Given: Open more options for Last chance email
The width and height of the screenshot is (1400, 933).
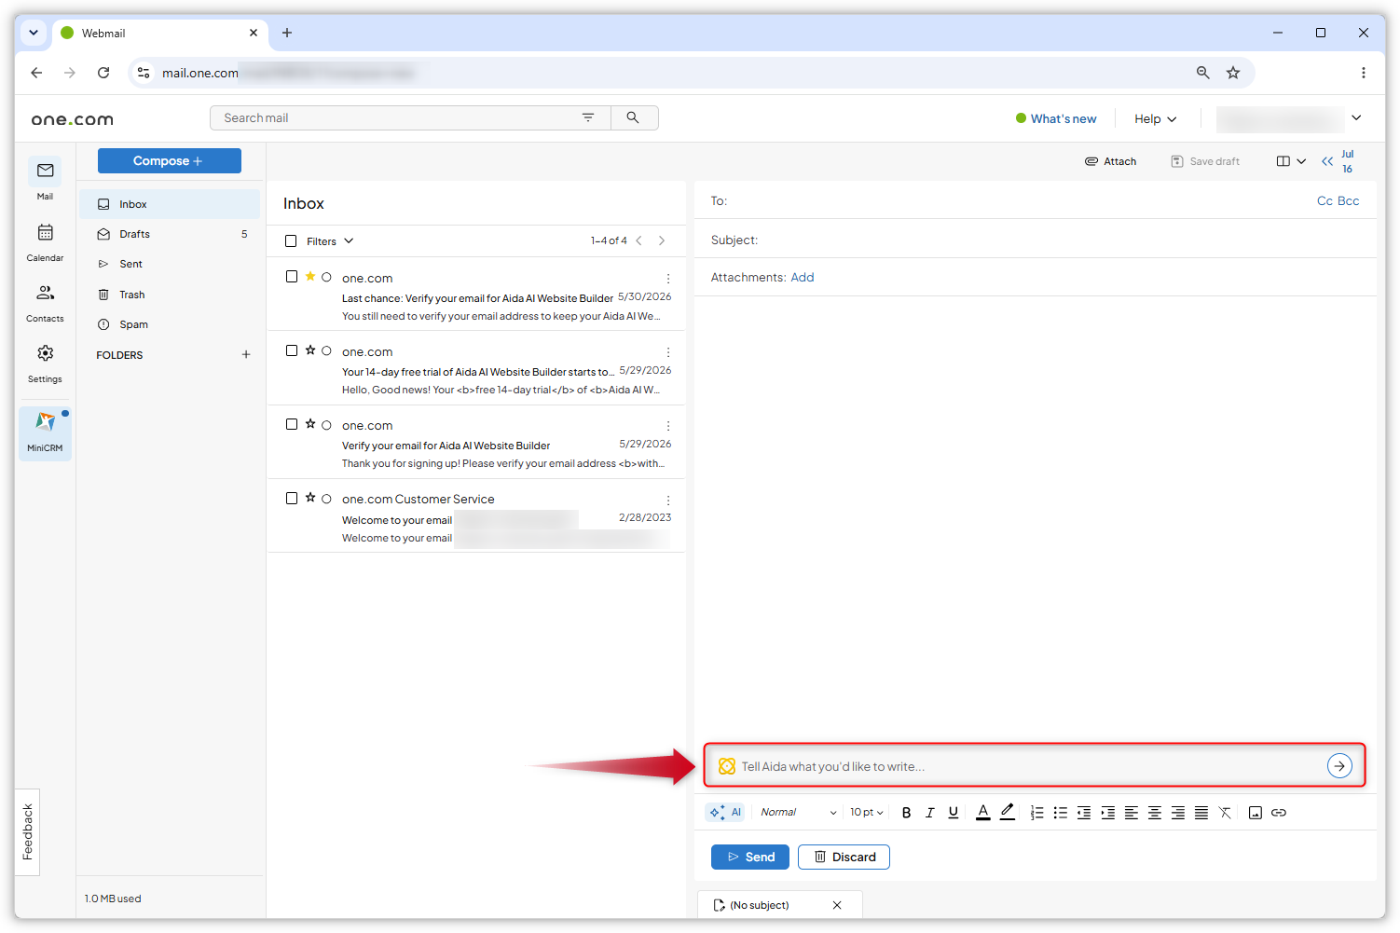Looking at the screenshot, I should tap(668, 279).
